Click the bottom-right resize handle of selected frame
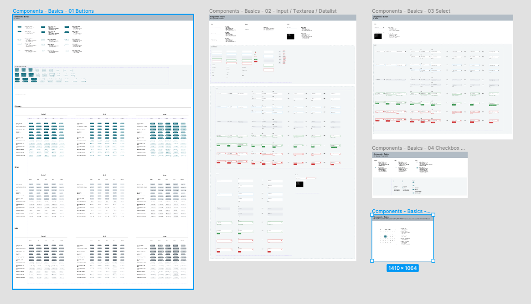The image size is (531, 304). click(433, 261)
